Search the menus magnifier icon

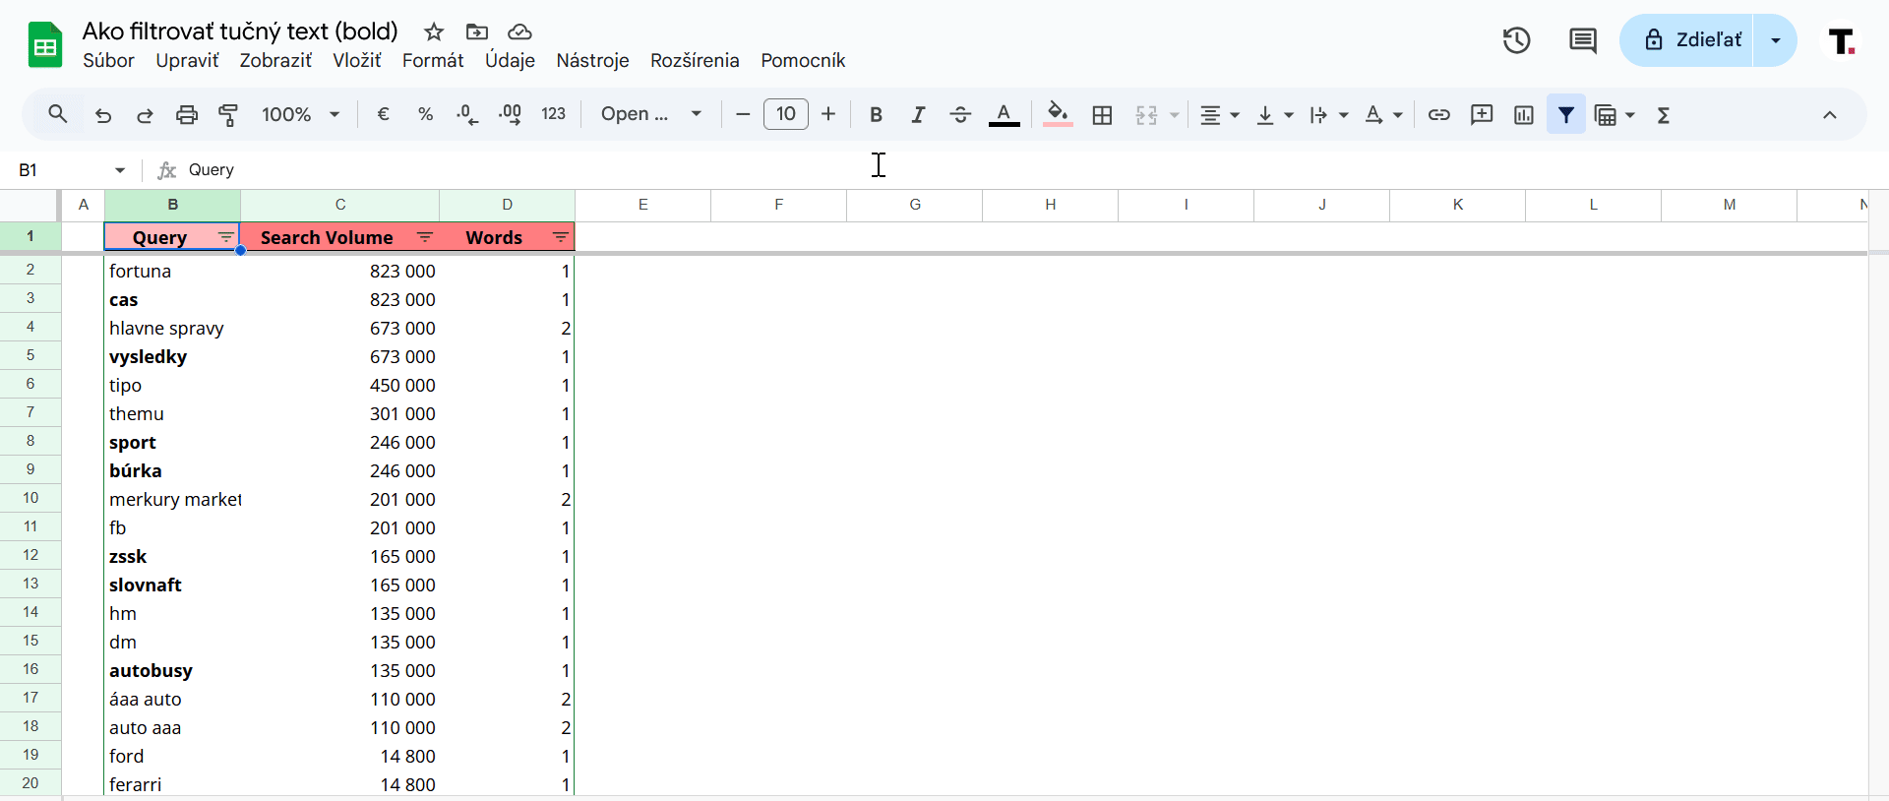coord(58,114)
